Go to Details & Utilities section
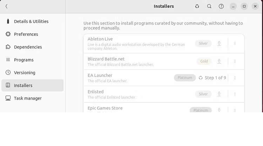 click(31, 21)
